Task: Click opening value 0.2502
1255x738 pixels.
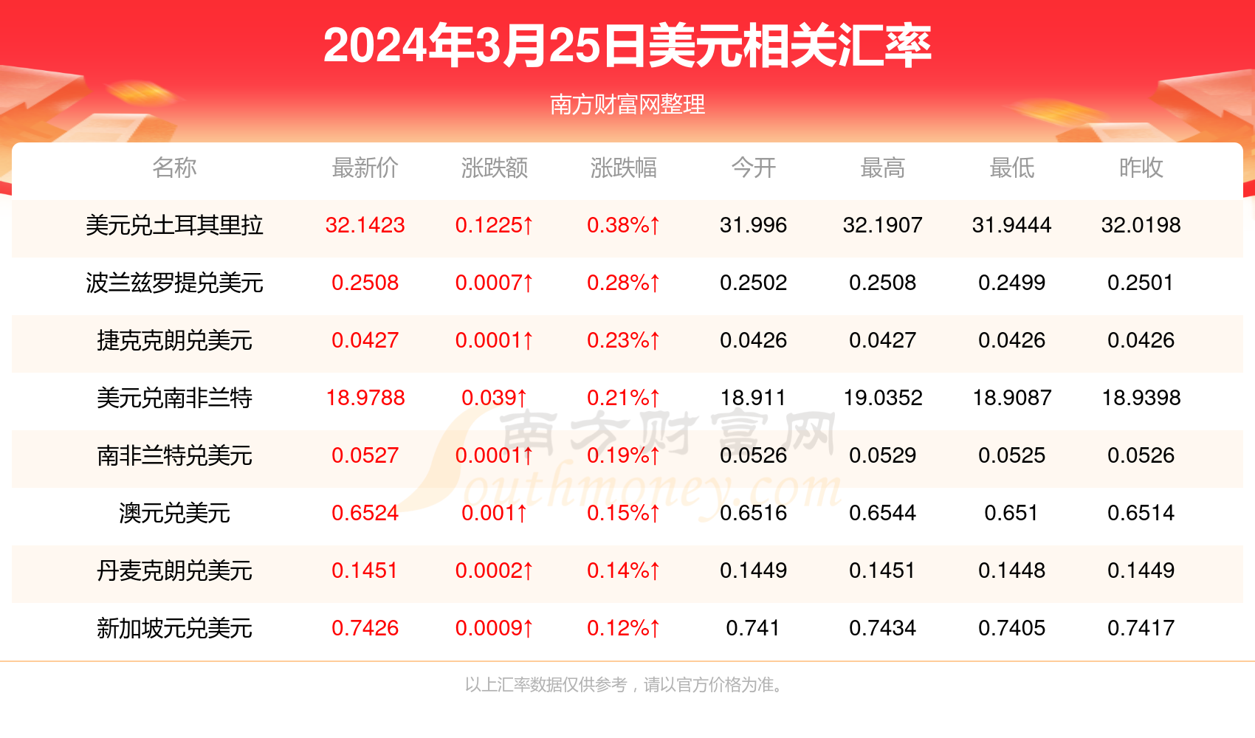Action: [x=753, y=283]
